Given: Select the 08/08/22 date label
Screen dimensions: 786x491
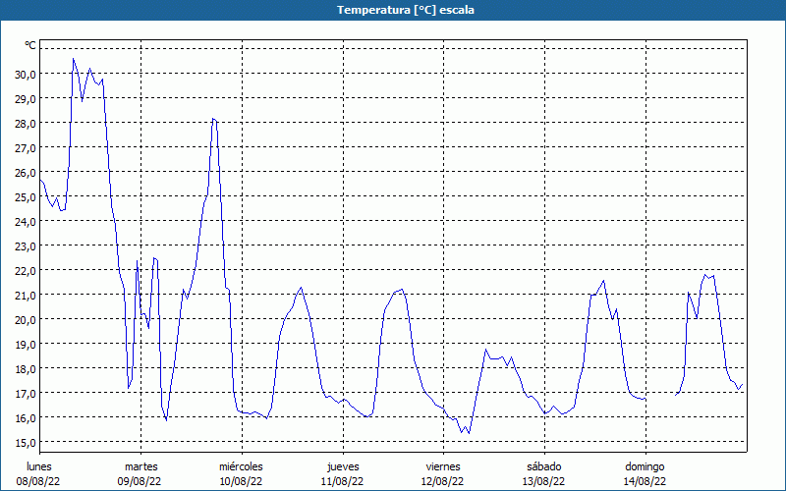Looking at the screenshot, I should [x=38, y=481].
